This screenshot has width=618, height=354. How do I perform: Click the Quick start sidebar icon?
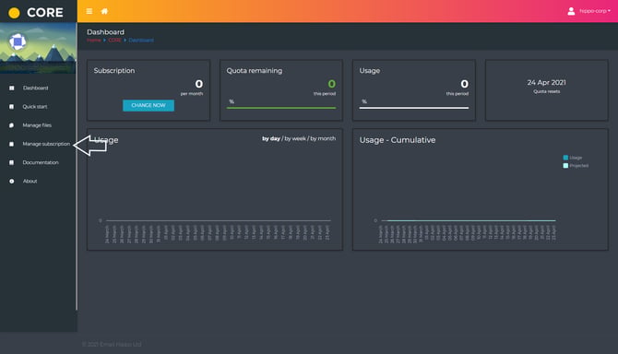click(11, 107)
